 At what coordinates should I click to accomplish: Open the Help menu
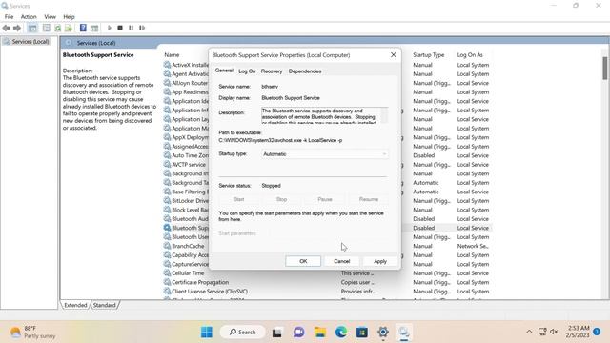pyautogui.click(x=69, y=17)
